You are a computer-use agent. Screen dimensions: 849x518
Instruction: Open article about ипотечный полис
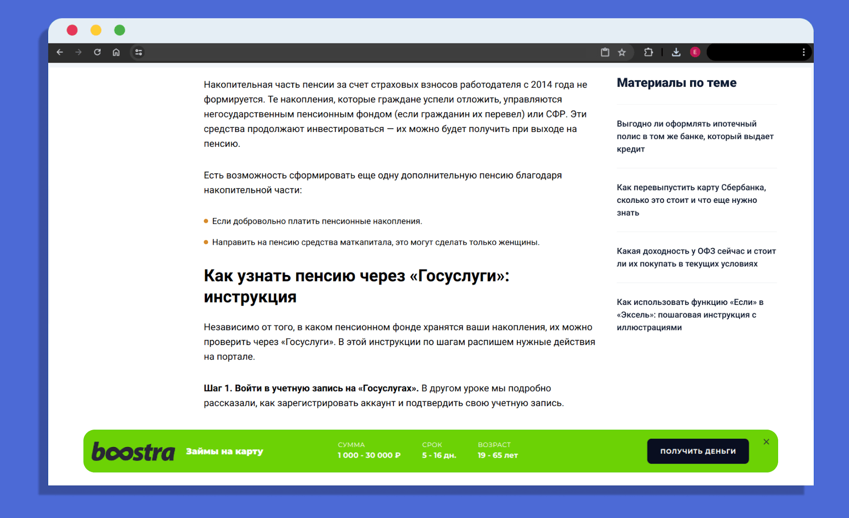695,136
